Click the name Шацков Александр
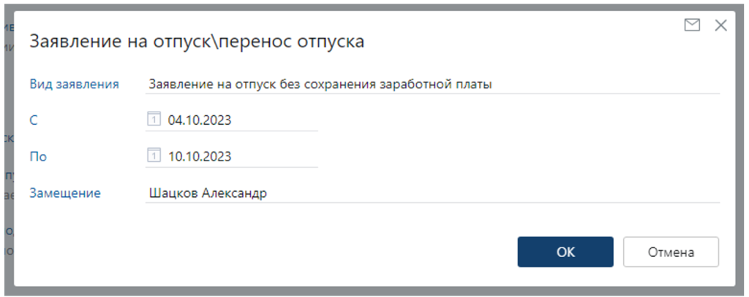The height and width of the screenshot is (297, 749). click(208, 193)
